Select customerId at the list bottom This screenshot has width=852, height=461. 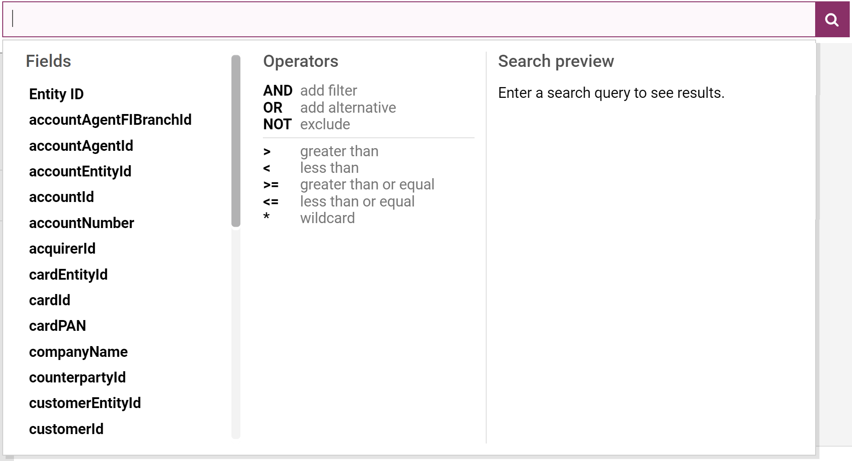(67, 429)
